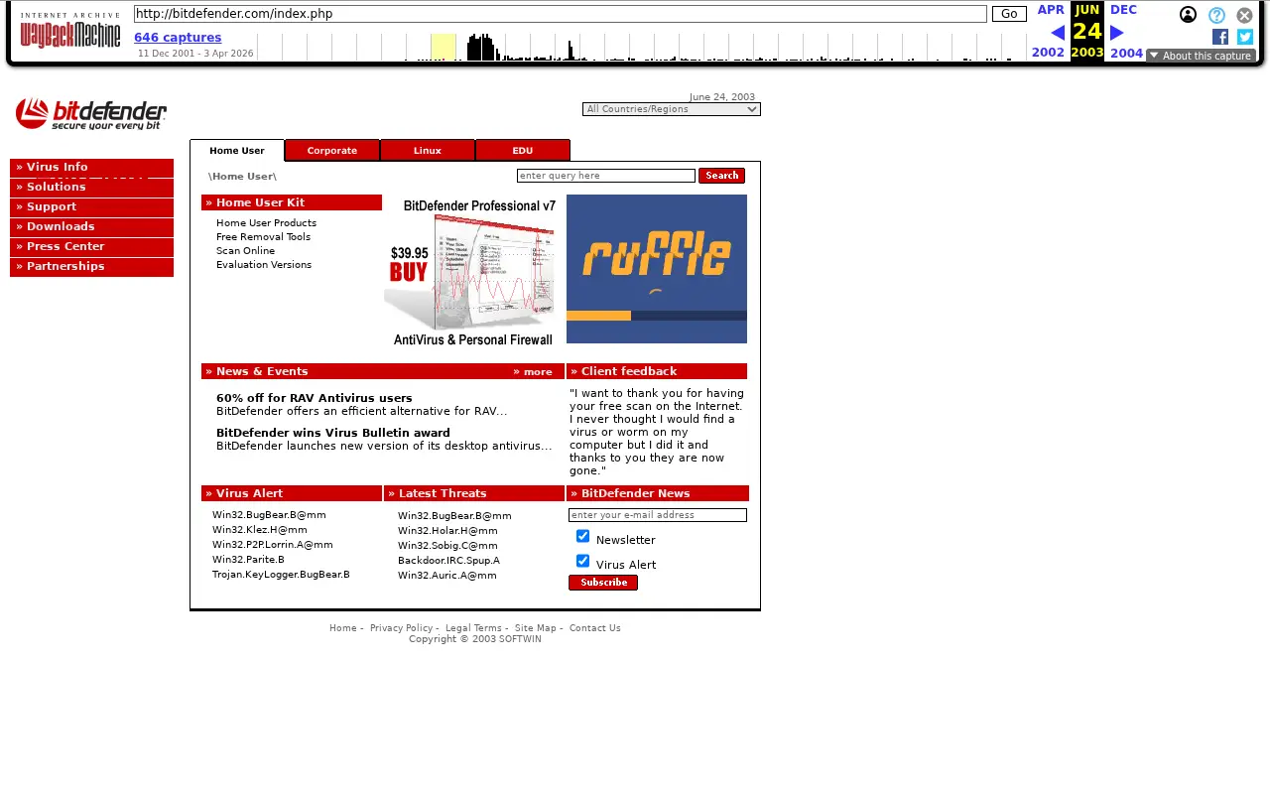Go to next capture with right arrow
This screenshot has width=1270, height=794.
1116,33
